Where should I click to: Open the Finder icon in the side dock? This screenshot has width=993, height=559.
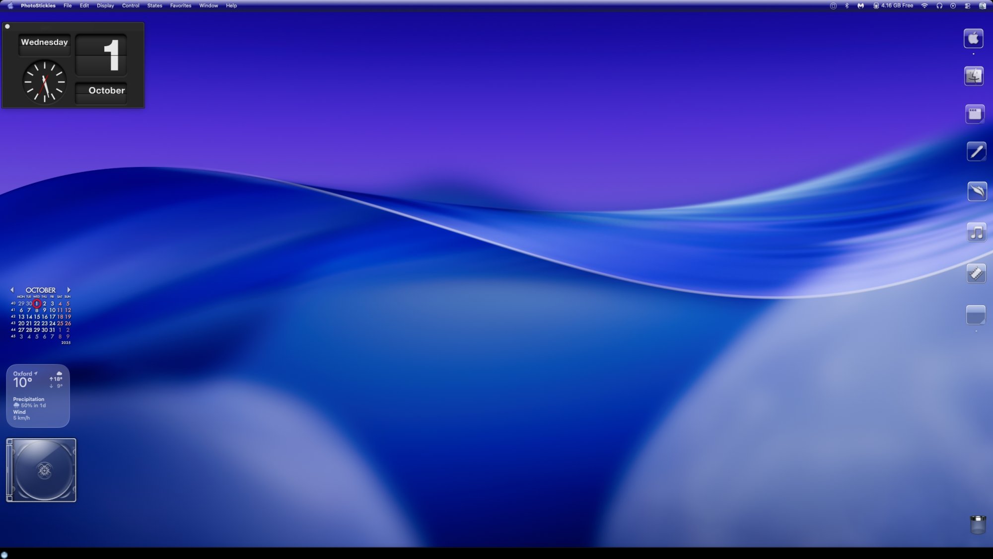point(974,76)
